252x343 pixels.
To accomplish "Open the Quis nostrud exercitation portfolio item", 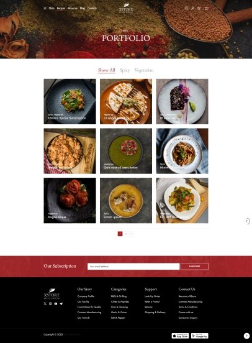I will point(126,151).
